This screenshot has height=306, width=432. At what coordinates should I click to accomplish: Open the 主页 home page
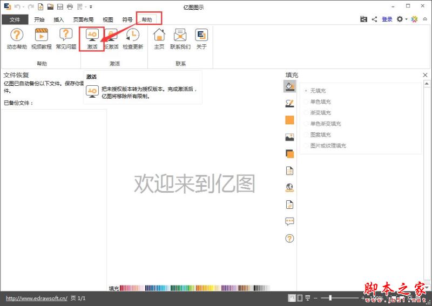point(159,39)
